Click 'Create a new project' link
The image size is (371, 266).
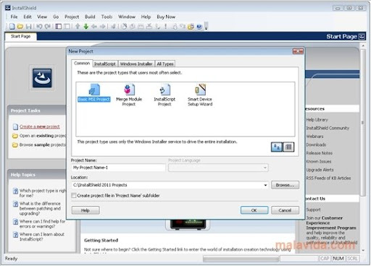point(40,126)
